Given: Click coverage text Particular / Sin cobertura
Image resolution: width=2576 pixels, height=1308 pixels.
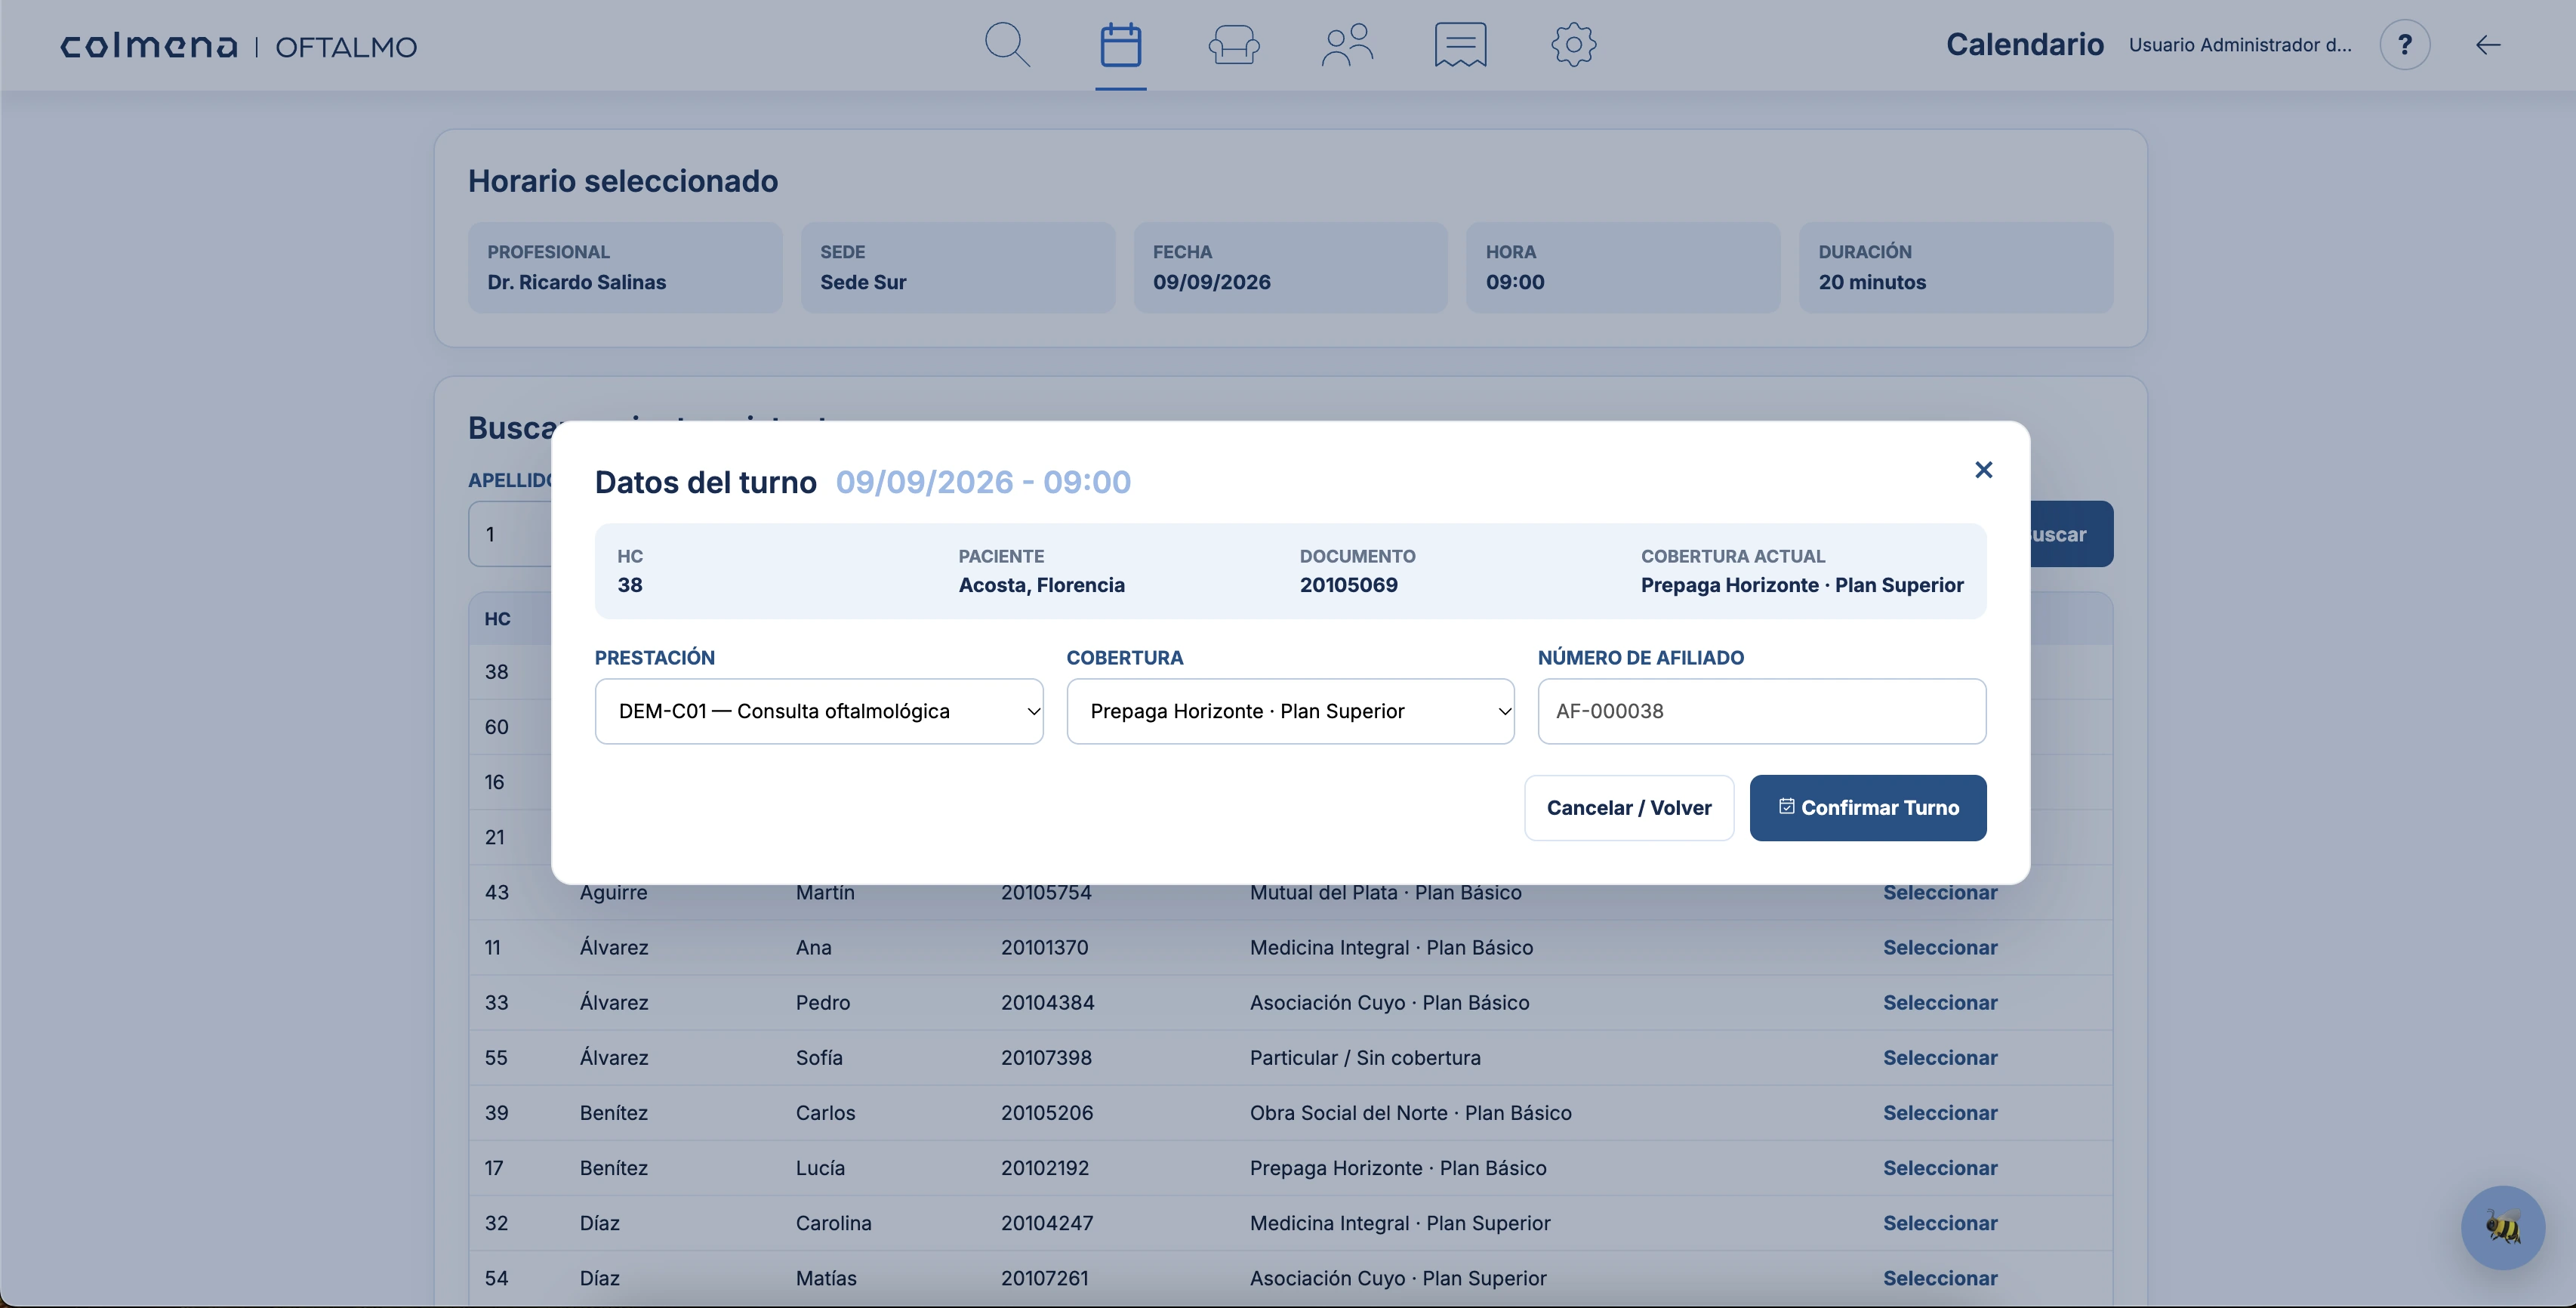Looking at the screenshot, I should (1364, 1058).
